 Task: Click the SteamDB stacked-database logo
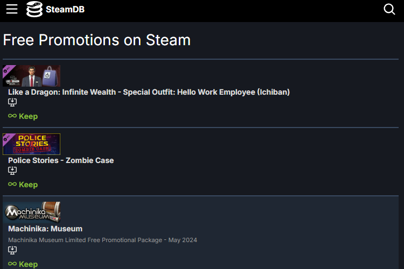point(34,9)
